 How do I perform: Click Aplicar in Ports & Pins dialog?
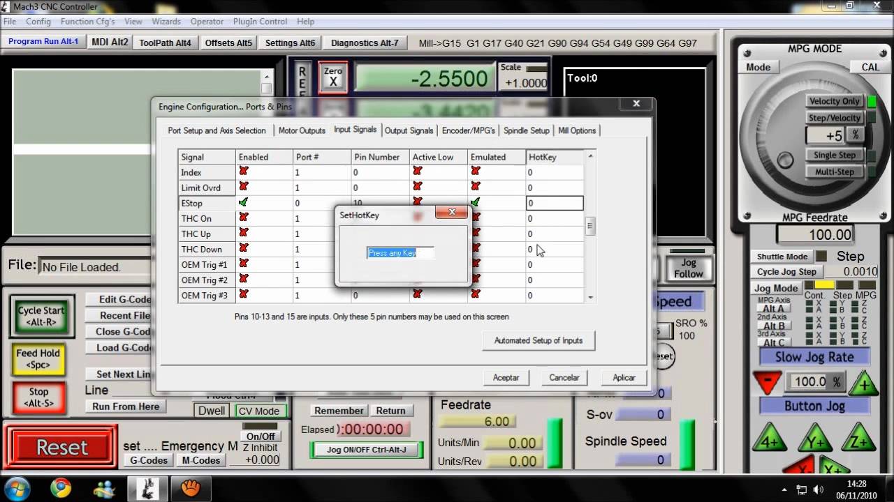(x=624, y=377)
